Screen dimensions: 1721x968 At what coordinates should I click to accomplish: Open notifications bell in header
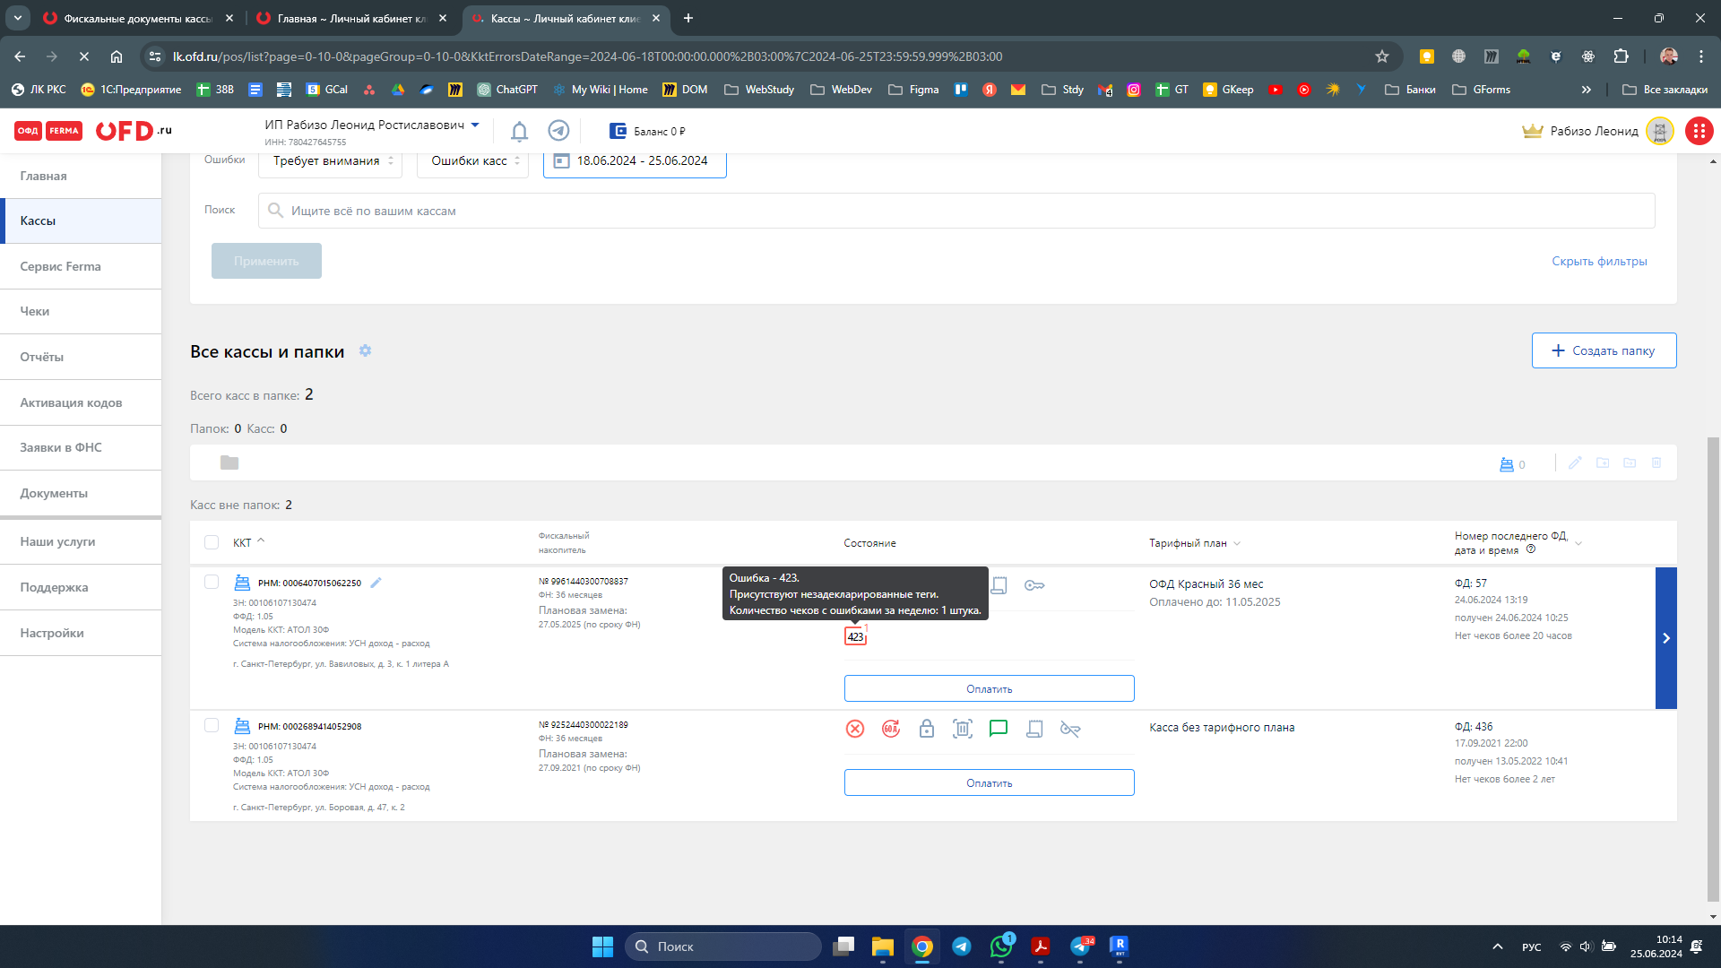(x=519, y=132)
